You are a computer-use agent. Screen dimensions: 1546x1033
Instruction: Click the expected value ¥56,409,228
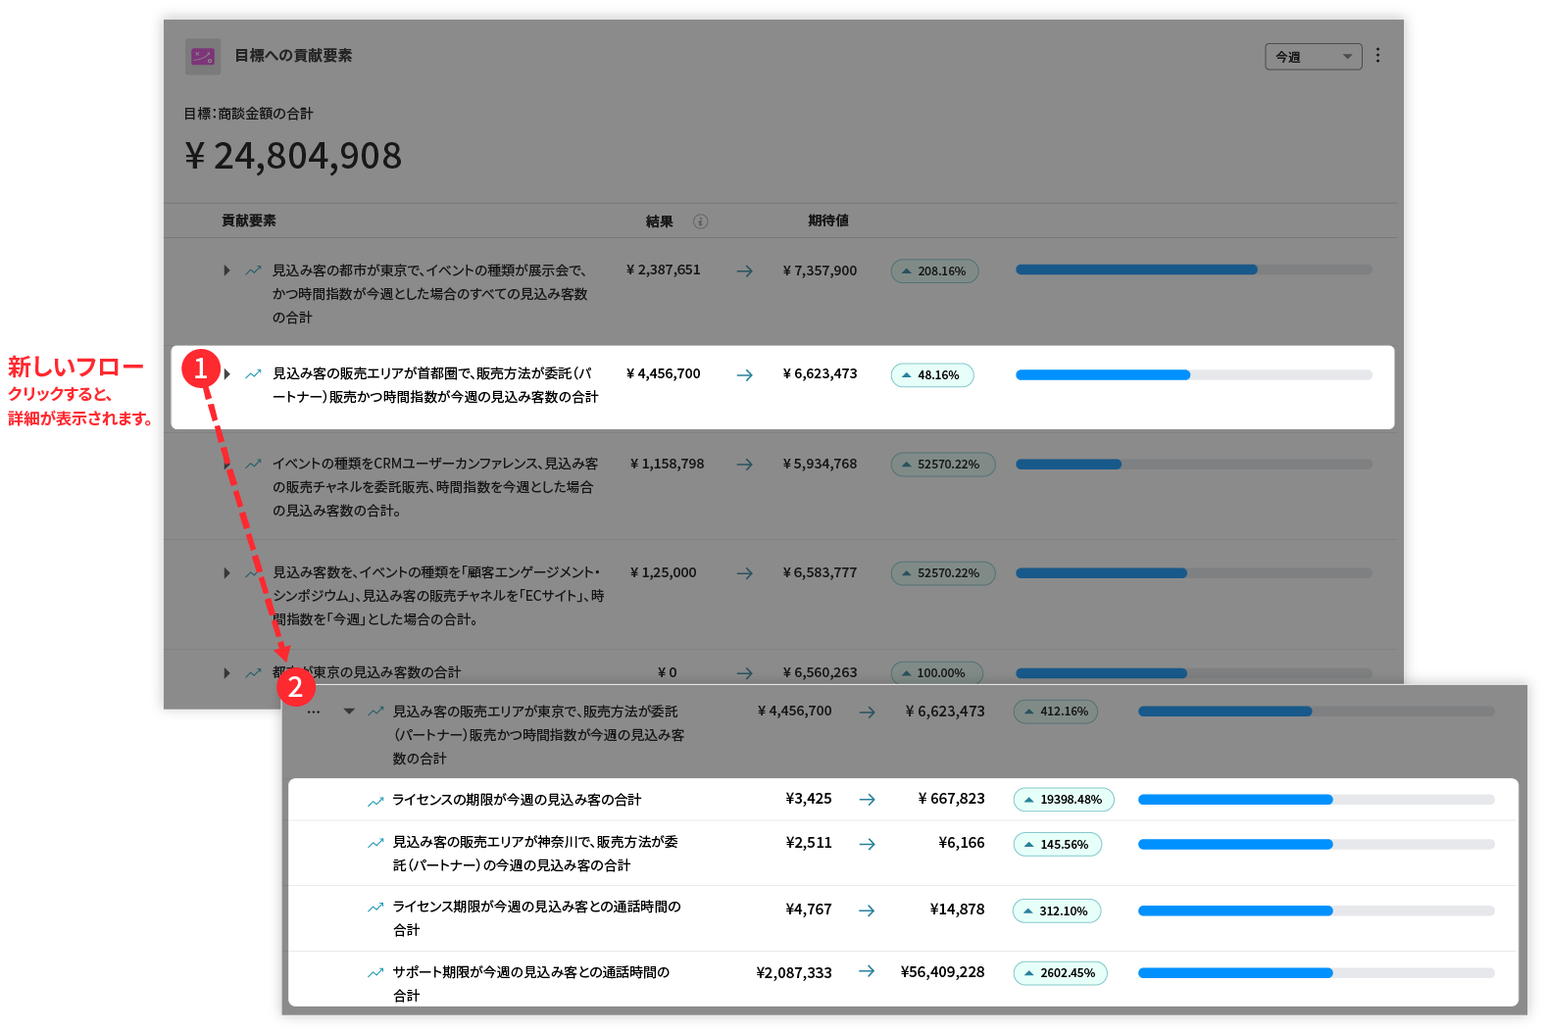[x=943, y=972]
